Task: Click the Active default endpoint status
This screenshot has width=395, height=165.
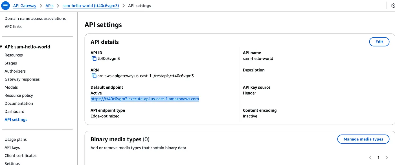Action: click(96, 93)
